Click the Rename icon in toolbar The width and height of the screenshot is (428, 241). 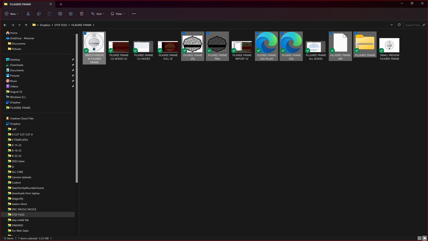click(60, 14)
